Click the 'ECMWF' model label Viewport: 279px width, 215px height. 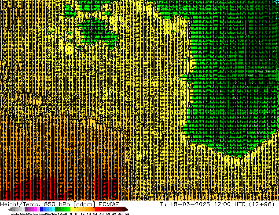click(109, 204)
